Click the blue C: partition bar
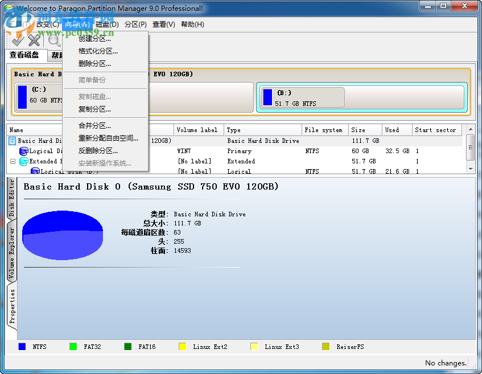Image resolution: width=482 pixels, height=374 pixels. (22, 97)
